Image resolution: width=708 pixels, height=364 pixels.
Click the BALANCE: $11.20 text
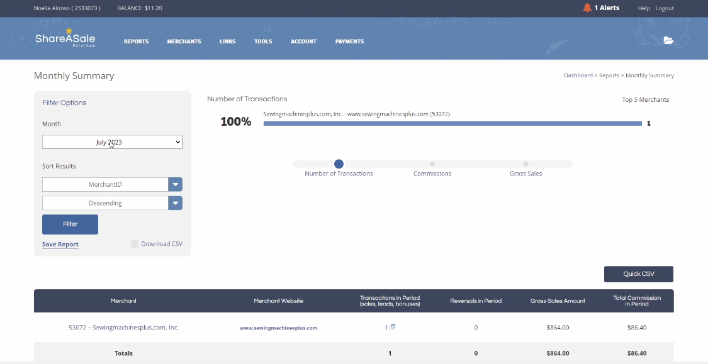140,8
